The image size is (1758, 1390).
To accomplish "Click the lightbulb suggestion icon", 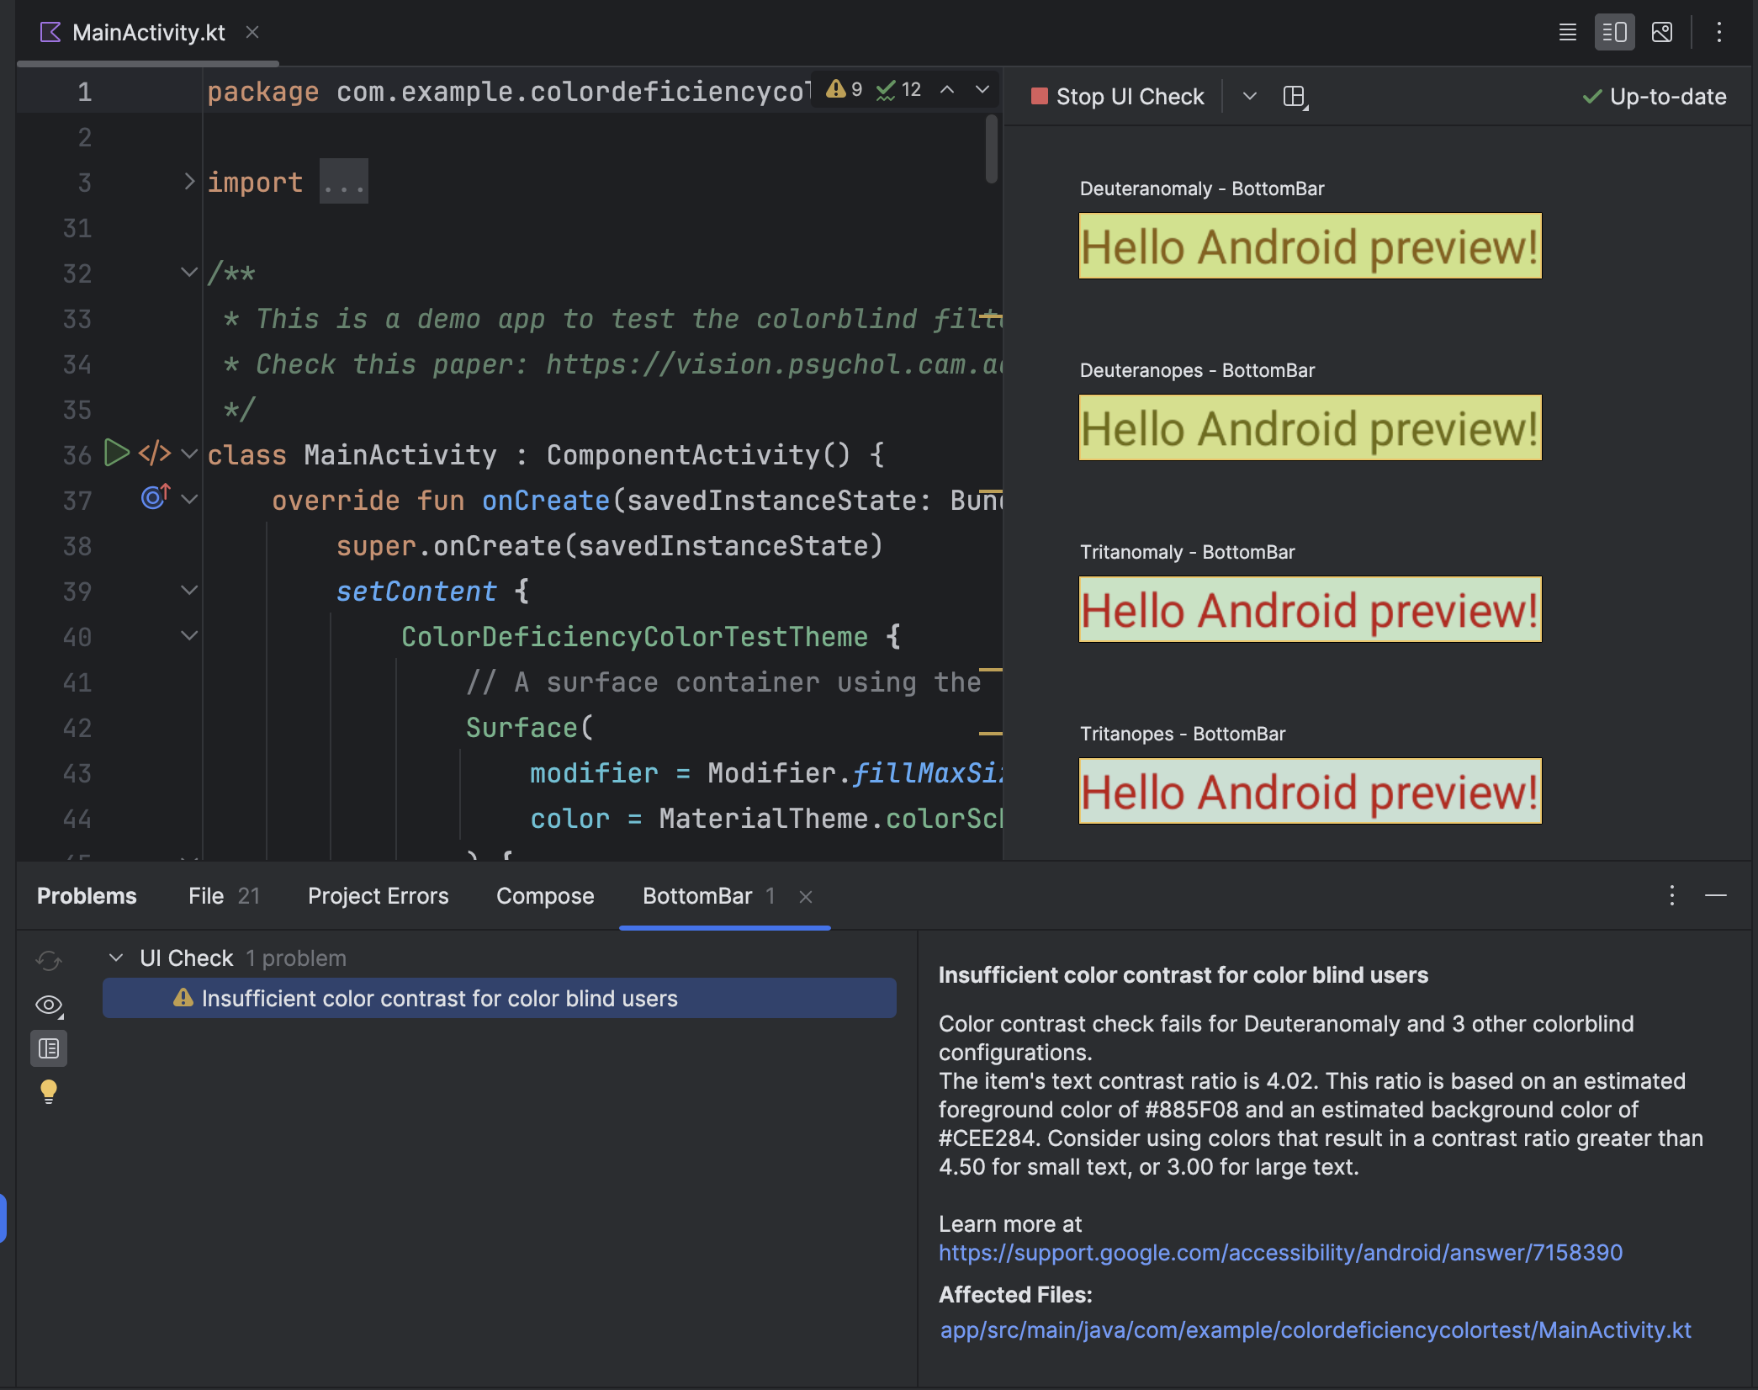I will coord(49,1092).
